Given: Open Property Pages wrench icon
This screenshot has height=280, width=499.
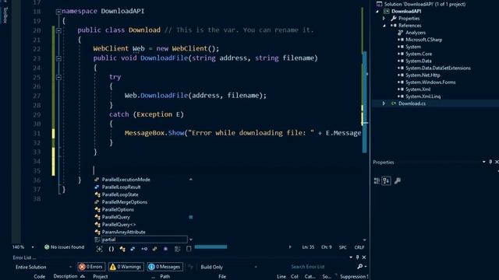Looking at the screenshot, I should coord(398,181).
